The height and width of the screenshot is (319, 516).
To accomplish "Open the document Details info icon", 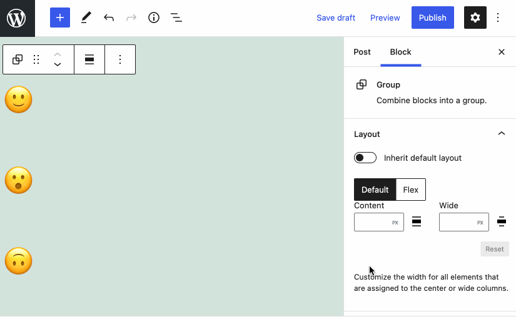I will (154, 18).
